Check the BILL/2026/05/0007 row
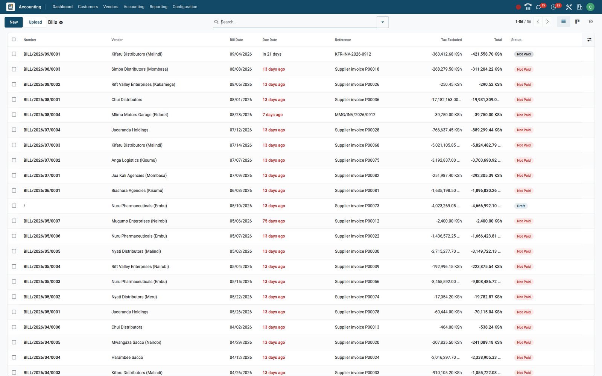The width and height of the screenshot is (602, 376). (14, 221)
